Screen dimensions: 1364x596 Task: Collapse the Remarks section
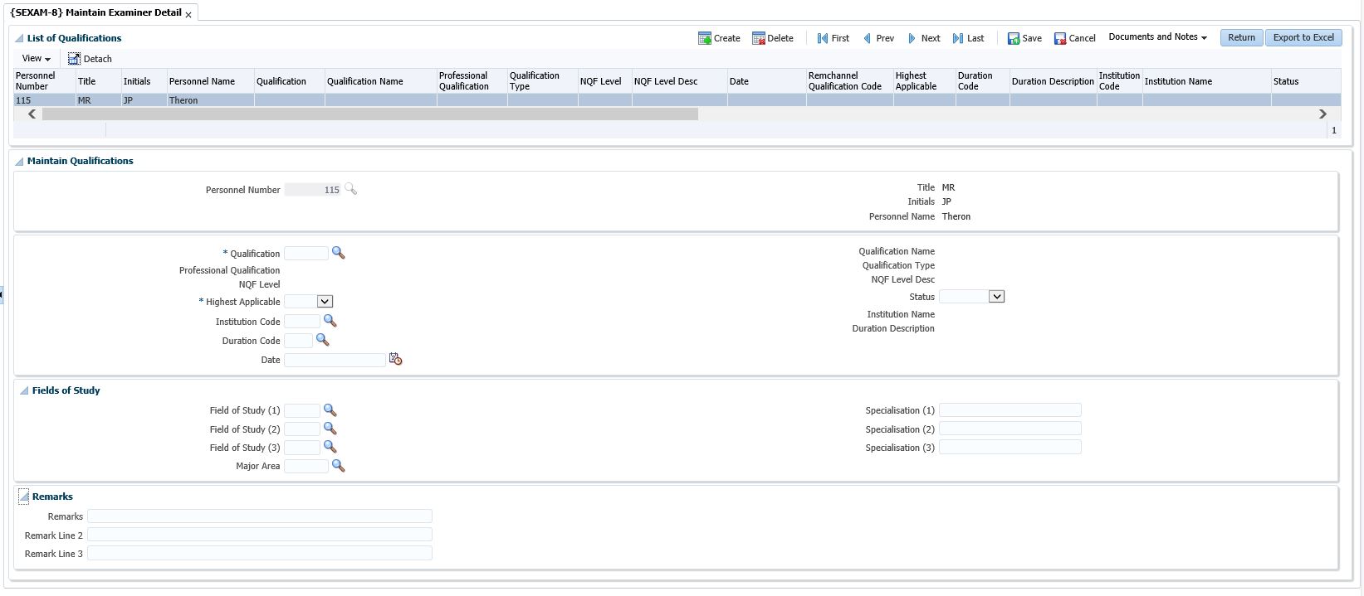click(24, 497)
